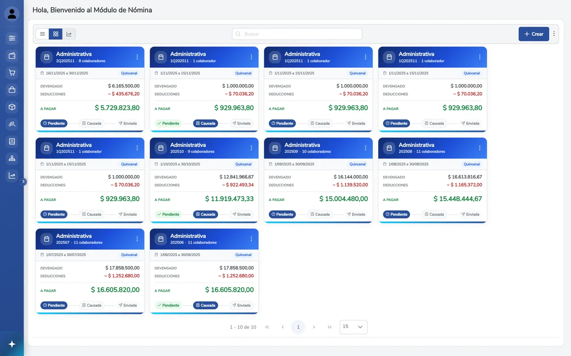Open the document list sidebar icon
571x356 pixels.
tap(12, 142)
